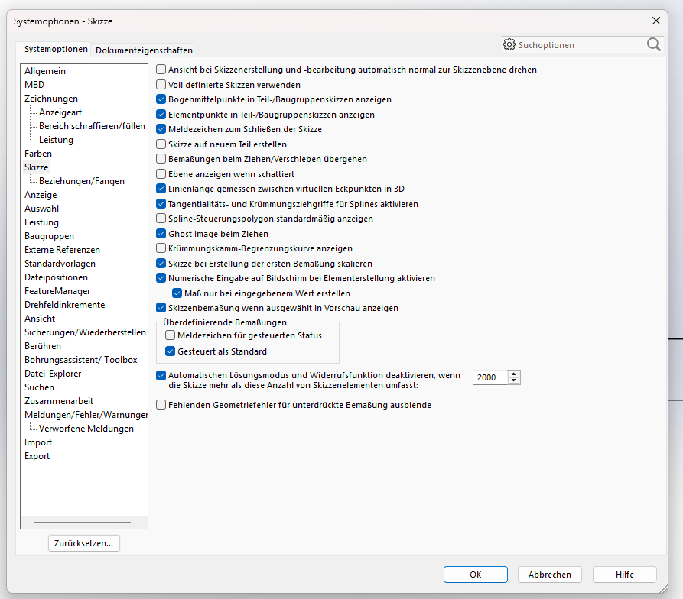The height and width of the screenshot is (599, 683).
Task: Enable Skizze auf neuem Teil erstellen
Action: coord(161,144)
